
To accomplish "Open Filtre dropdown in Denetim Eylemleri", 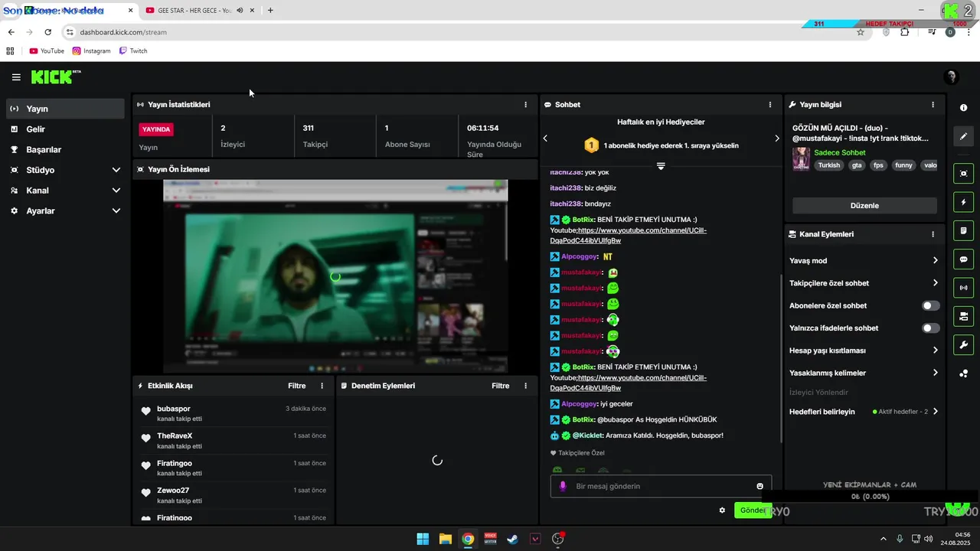I will [x=500, y=386].
